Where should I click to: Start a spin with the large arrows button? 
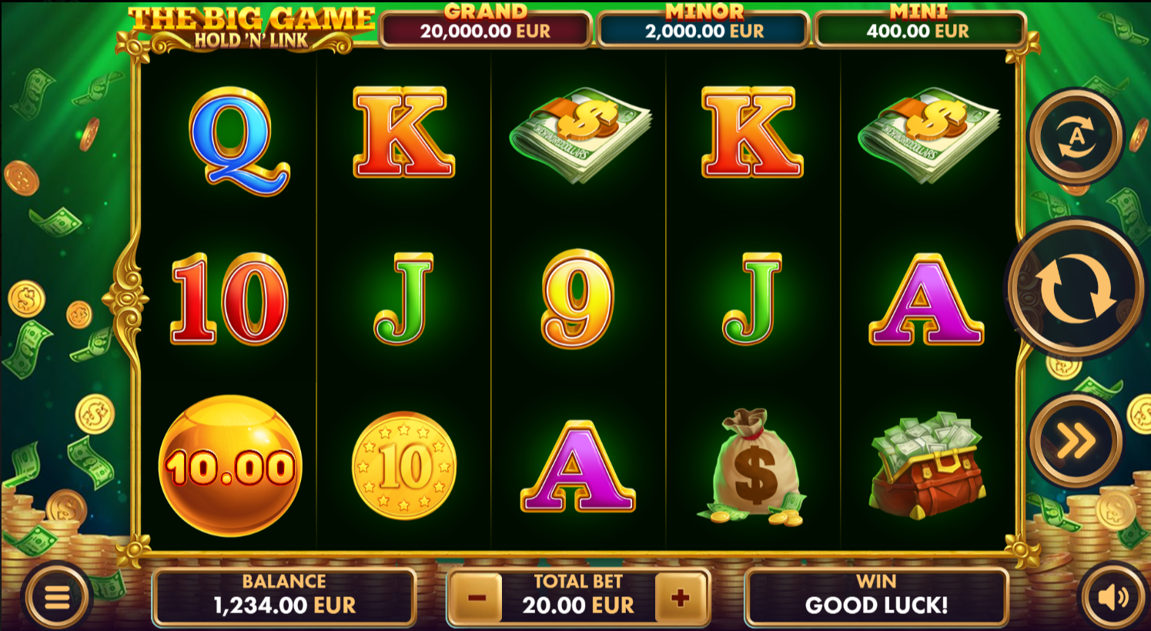coord(1076,288)
